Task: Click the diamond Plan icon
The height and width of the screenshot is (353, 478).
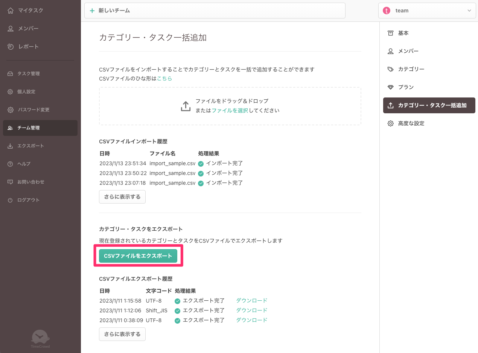Action: click(390, 87)
